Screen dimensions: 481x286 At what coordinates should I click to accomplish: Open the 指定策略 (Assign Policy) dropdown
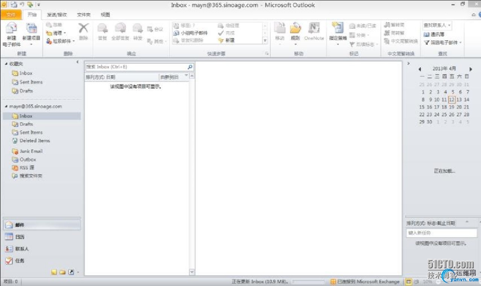pyautogui.click(x=338, y=34)
